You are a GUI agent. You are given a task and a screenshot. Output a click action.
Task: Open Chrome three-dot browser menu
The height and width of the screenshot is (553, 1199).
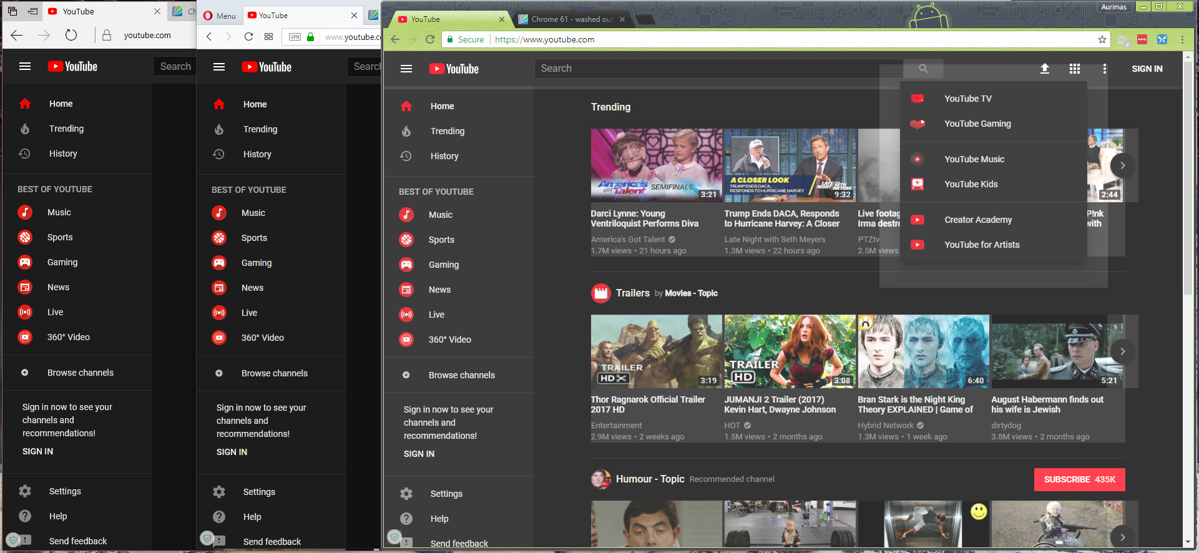1182,39
